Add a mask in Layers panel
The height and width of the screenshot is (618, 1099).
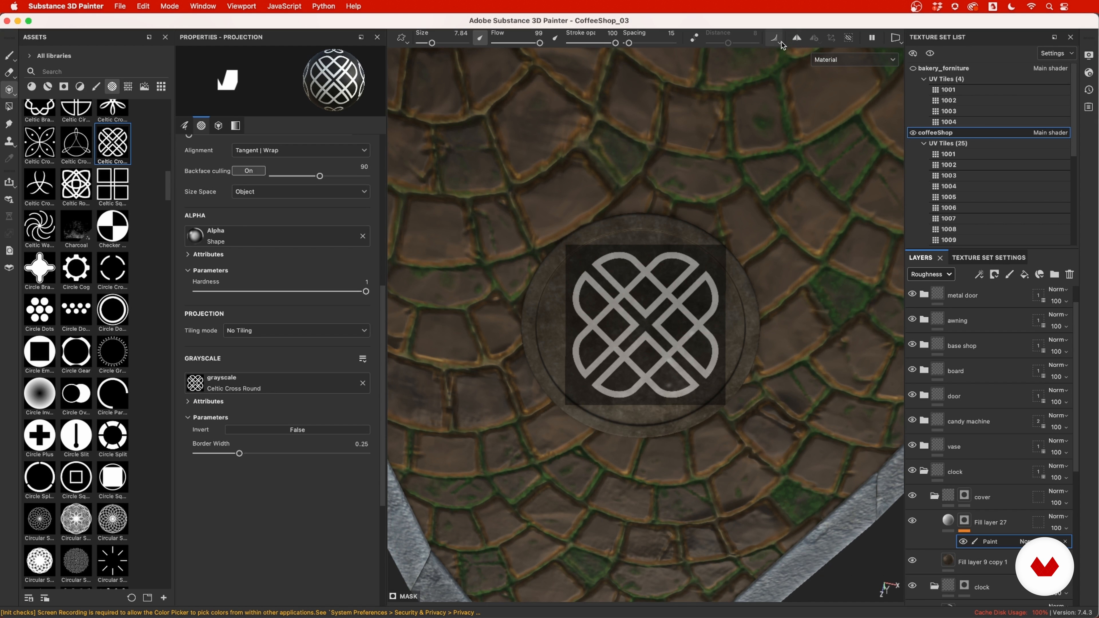pos(994,274)
